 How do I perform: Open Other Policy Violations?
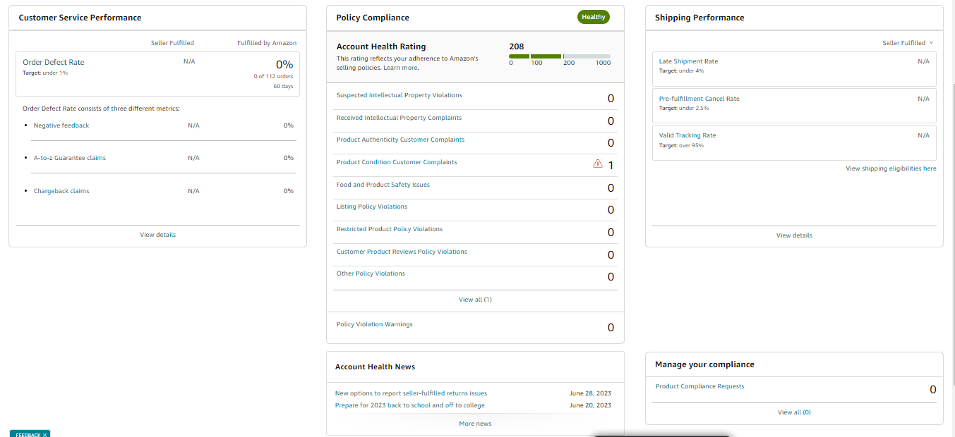click(371, 273)
